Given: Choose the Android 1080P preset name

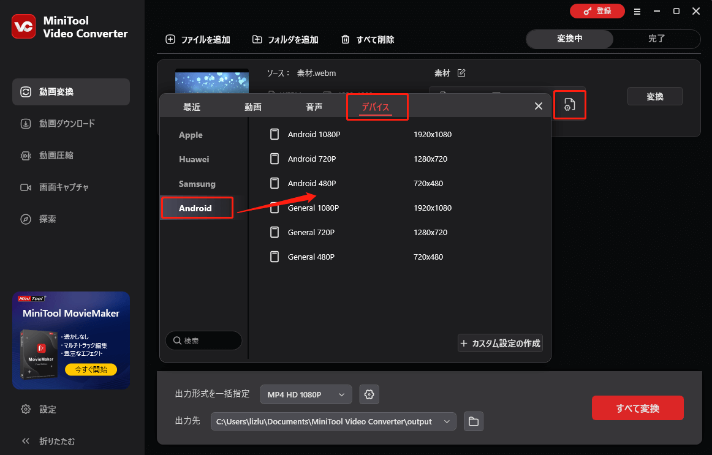Looking at the screenshot, I should pos(314,134).
